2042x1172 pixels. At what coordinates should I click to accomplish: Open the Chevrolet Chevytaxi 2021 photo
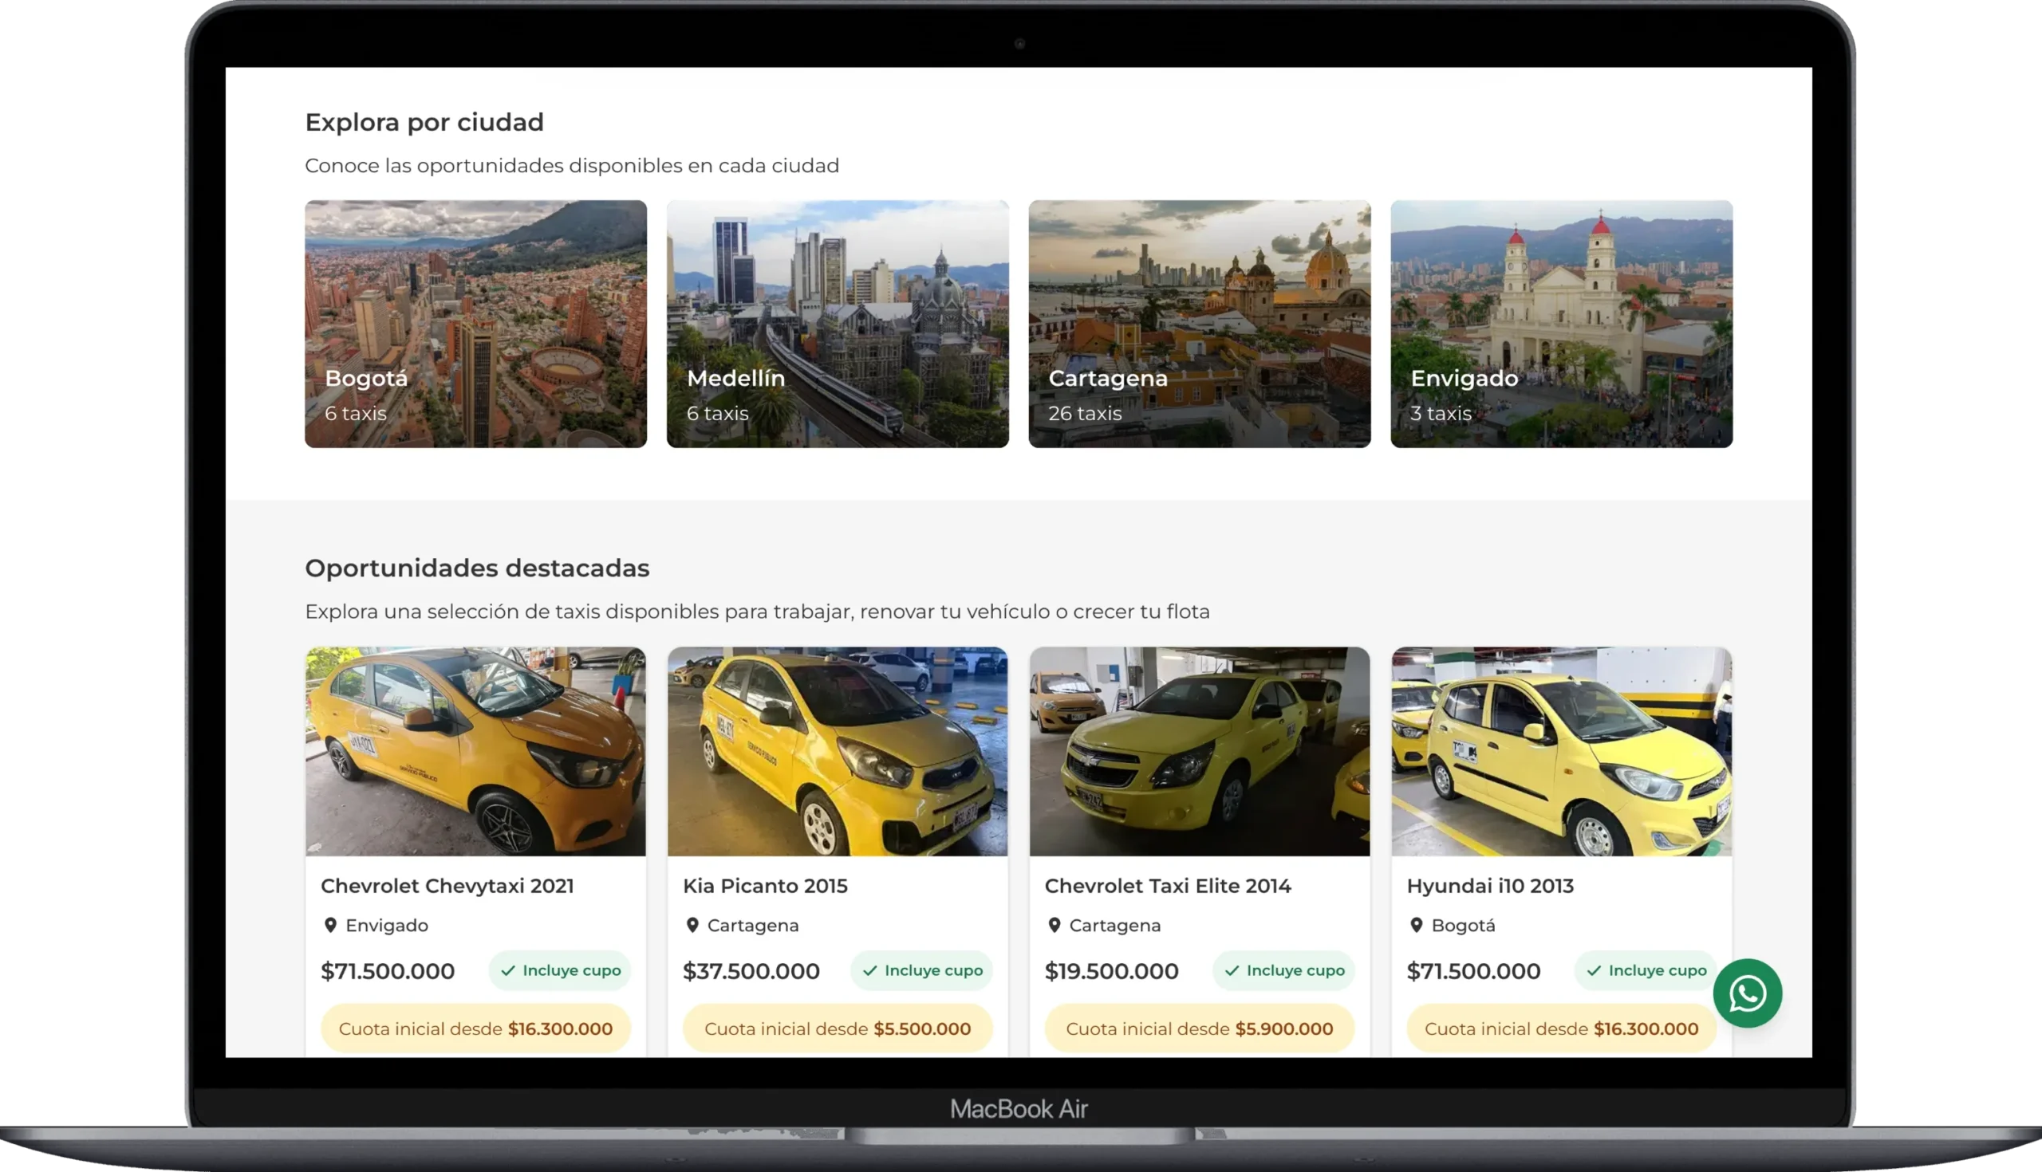[476, 751]
